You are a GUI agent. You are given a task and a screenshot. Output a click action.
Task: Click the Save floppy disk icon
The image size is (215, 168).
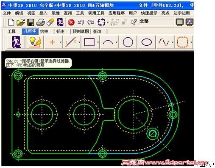31,22
